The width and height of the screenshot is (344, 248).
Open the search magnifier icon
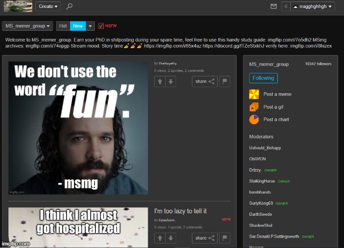(x=69, y=6)
